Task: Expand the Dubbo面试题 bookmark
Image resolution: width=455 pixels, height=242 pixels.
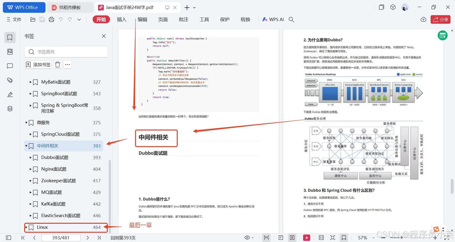Action: pyautogui.click(x=31, y=157)
